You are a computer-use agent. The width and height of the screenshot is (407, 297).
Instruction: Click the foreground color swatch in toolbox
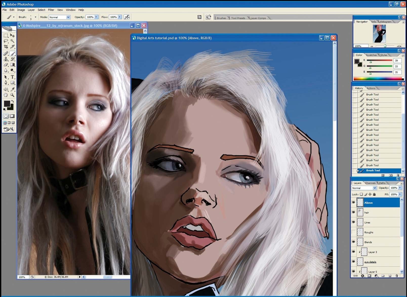click(7, 103)
